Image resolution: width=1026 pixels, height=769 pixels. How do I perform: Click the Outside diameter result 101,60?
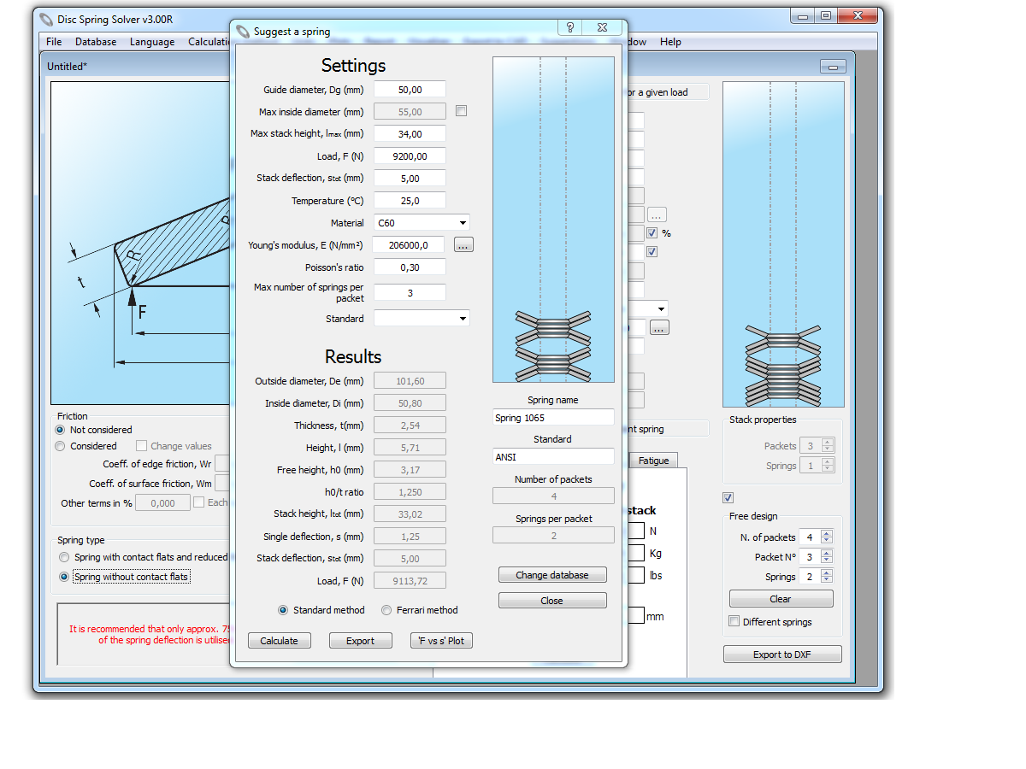410,381
